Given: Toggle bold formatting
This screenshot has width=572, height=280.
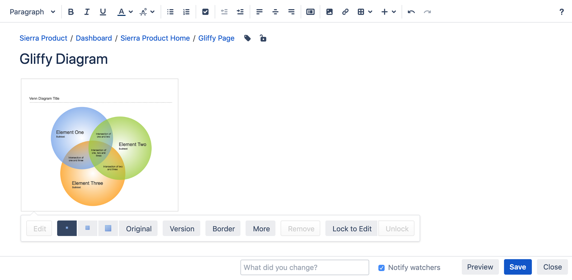Looking at the screenshot, I should [x=71, y=12].
